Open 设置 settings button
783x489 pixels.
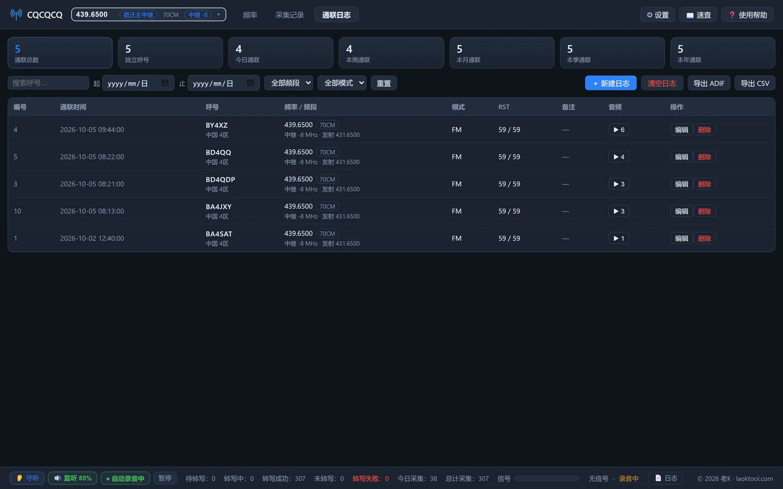click(658, 15)
